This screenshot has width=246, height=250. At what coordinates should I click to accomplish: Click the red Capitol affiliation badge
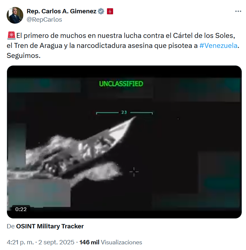110,11
